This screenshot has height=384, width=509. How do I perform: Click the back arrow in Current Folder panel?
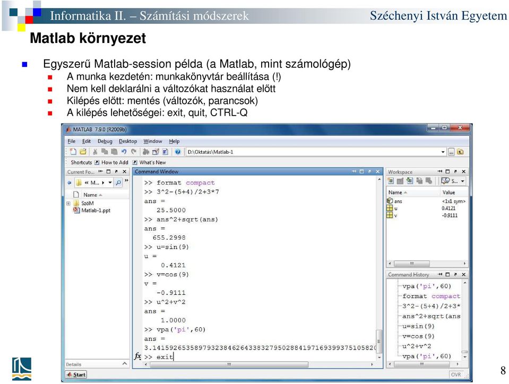click(69, 182)
